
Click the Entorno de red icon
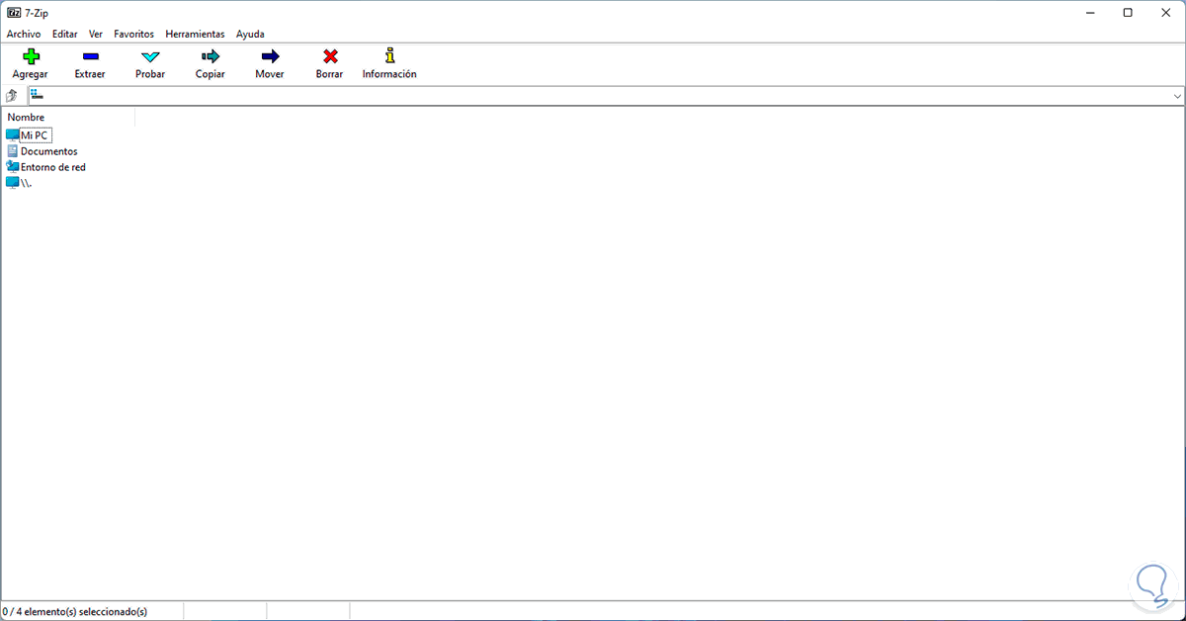tap(13, 167)
